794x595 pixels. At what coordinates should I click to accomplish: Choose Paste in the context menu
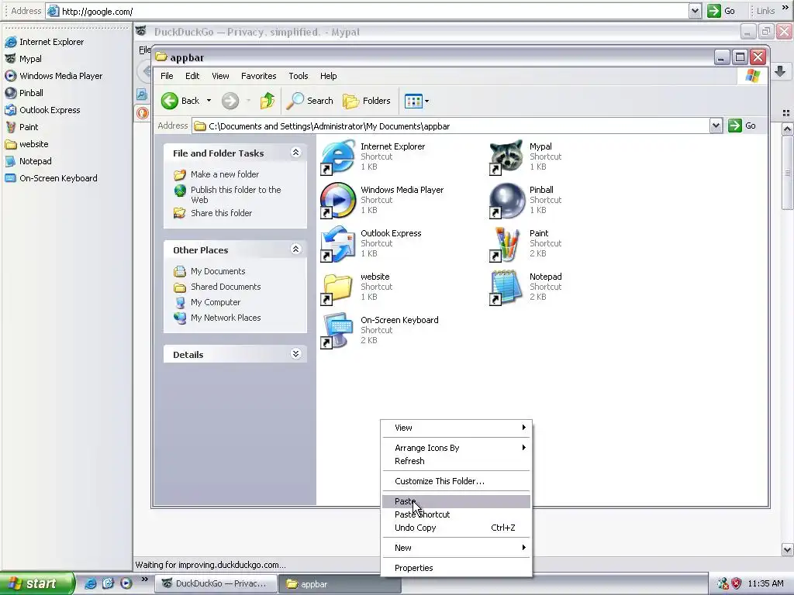457,501
